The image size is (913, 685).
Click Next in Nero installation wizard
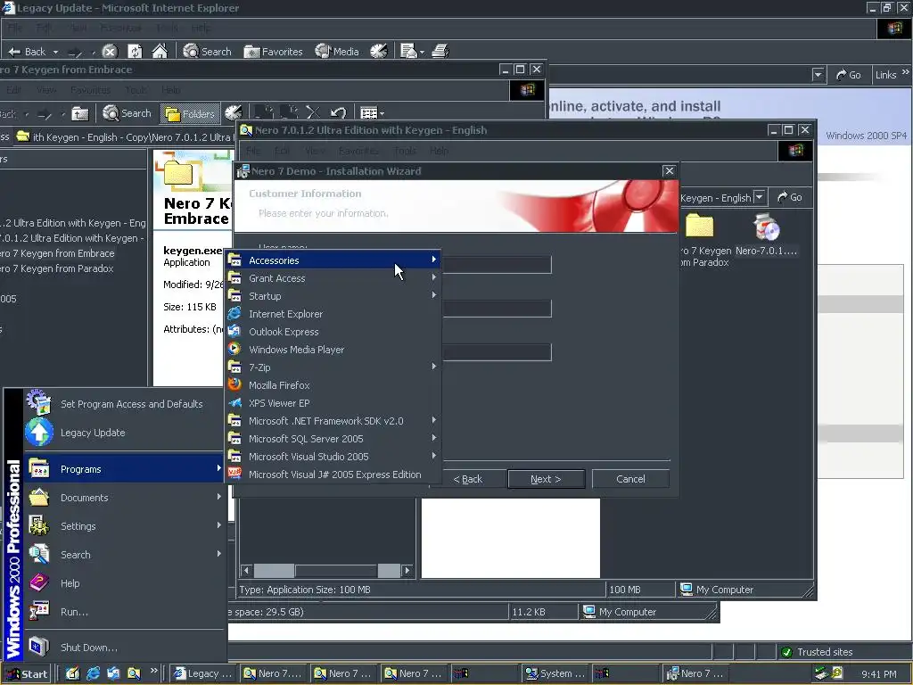(546, 479)
